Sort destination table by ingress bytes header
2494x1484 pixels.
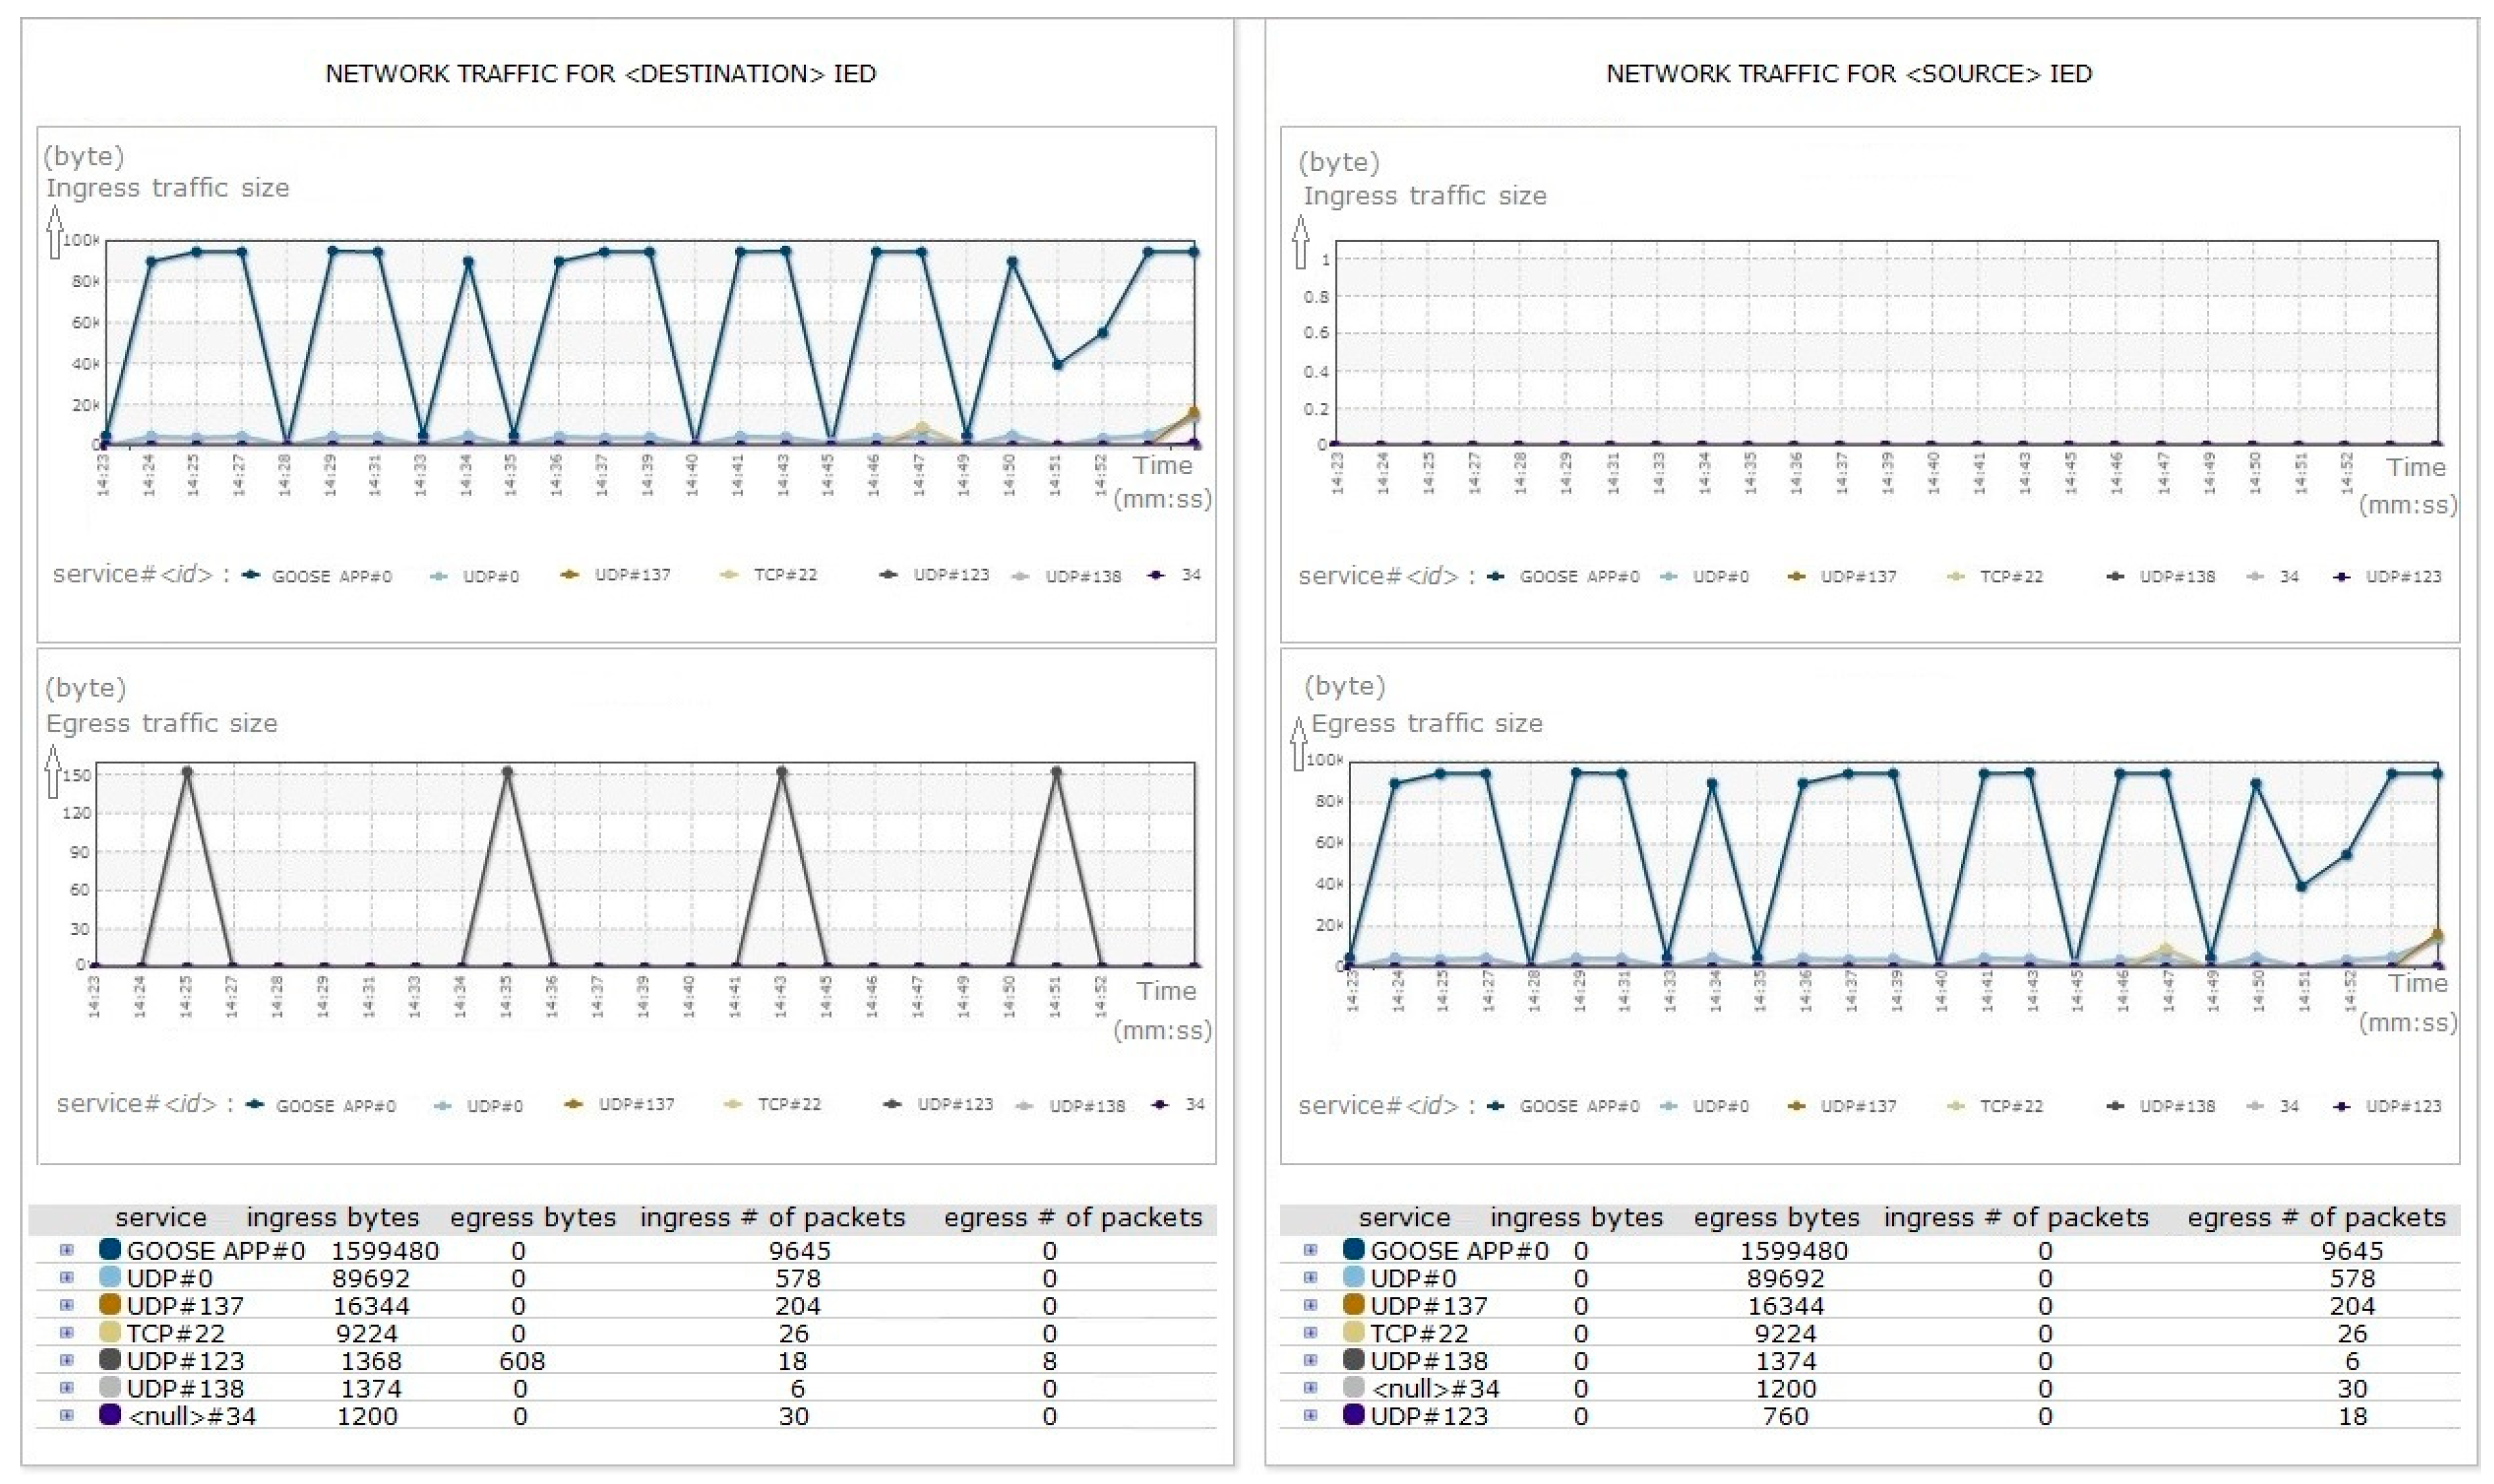click(333, 1218)
